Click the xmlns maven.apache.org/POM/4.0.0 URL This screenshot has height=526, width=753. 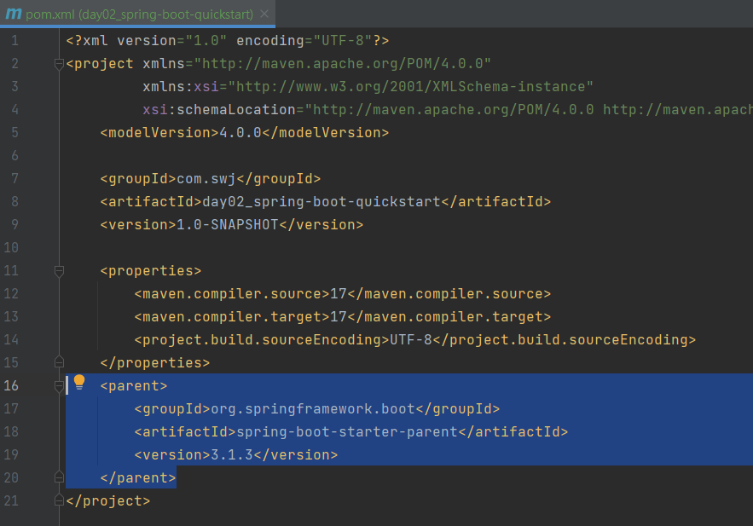click(x=343, y=64)
